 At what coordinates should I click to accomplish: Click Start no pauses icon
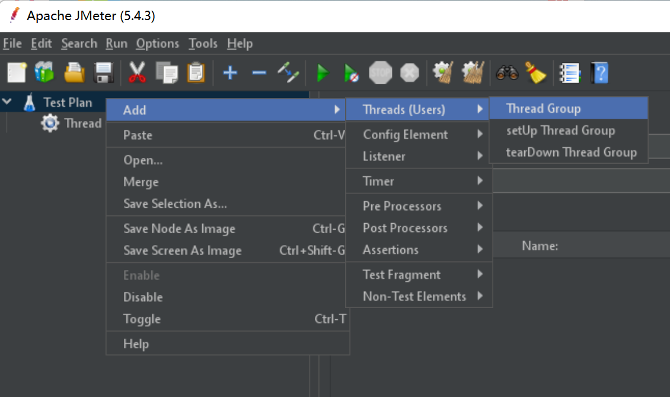(x=351, y=73)
